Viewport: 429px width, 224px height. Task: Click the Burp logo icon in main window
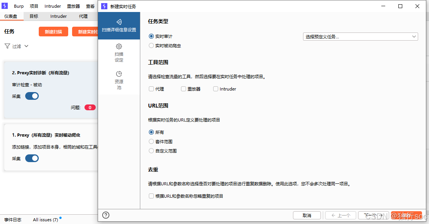click(5, 6)
